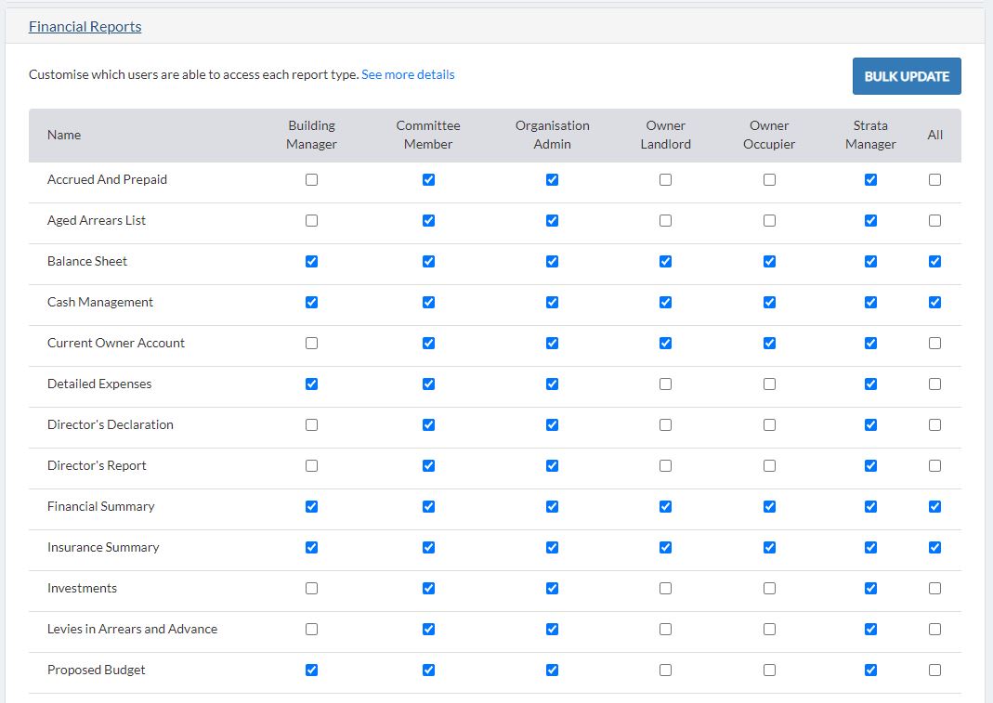Enable Owner Landlord for Aged Arrears List
The image size is (993, 703).
[666, 220]
